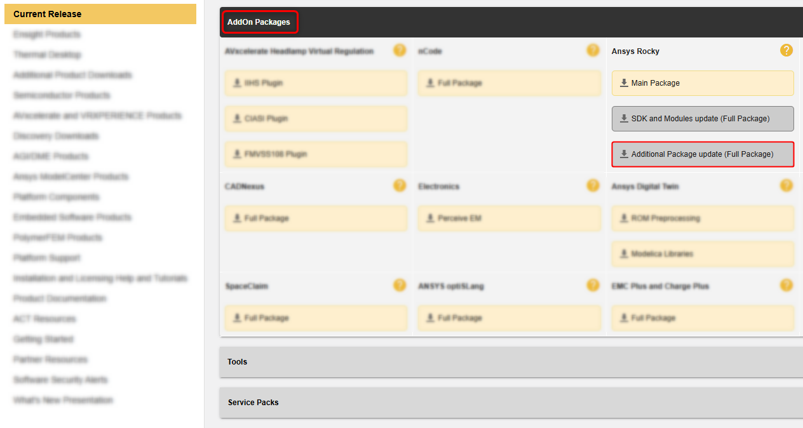Download Perceive EM package
The width and height of the screenshot is (803, 428).
(509, 218)
